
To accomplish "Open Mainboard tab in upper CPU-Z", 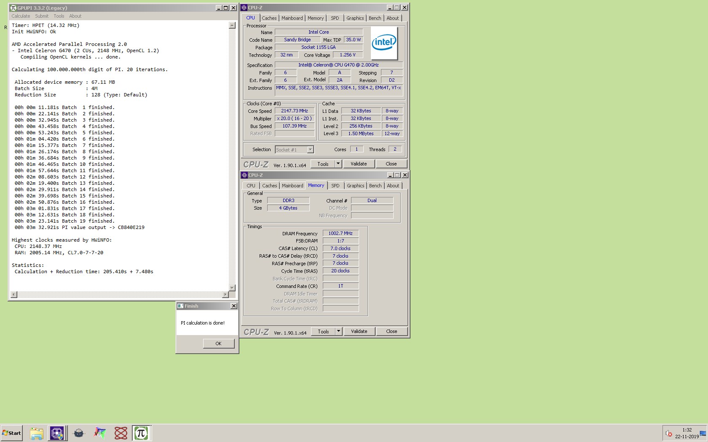I will point(292,18).
